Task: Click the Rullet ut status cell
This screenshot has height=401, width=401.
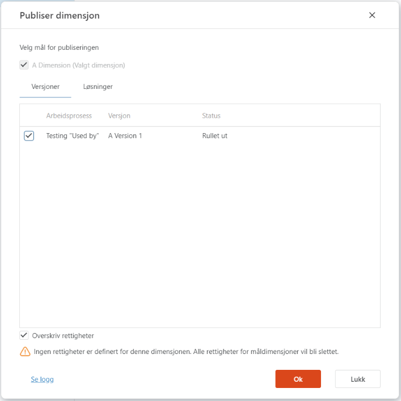Action: coord(214,136)
